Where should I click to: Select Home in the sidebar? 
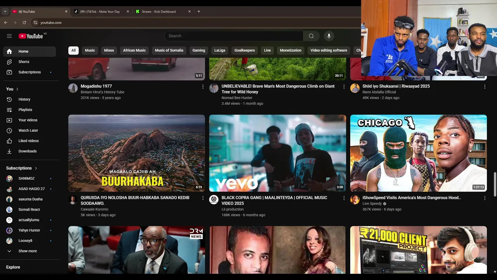click(30, 51)
